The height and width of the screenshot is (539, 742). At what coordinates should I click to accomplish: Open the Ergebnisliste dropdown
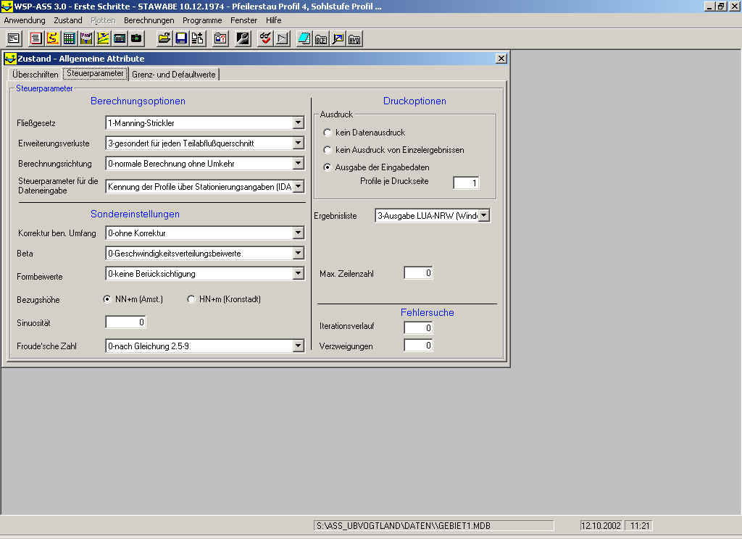pyautogui.click(x=483, y=216)
